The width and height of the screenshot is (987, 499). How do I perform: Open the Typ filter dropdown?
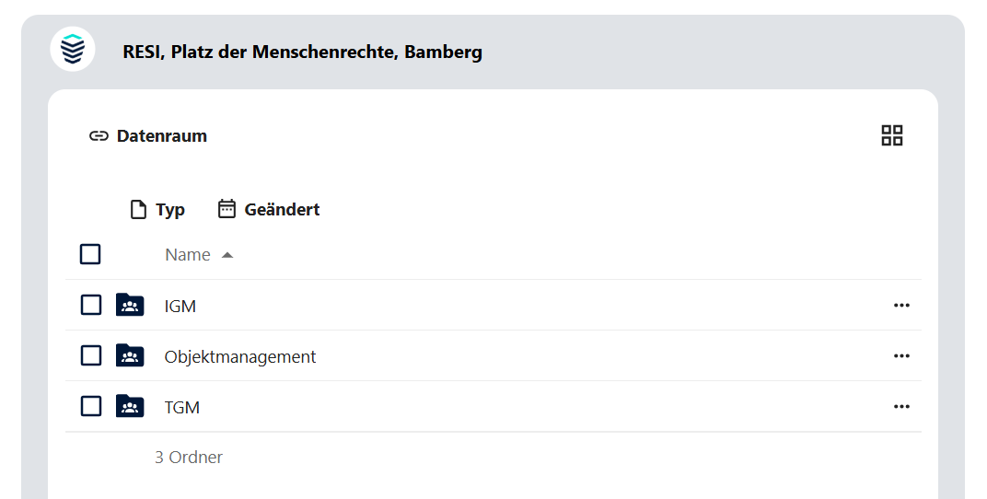point(157,210)
